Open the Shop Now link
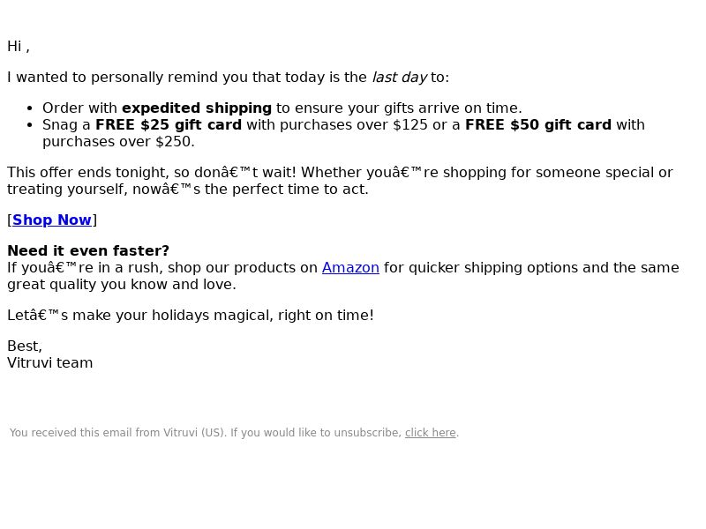The width and height of the screenshot is (706, 529). tap(52, 220)
